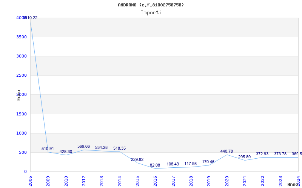
Task: Select the 2017 x-axis year label
Action: tap(173, 181)
